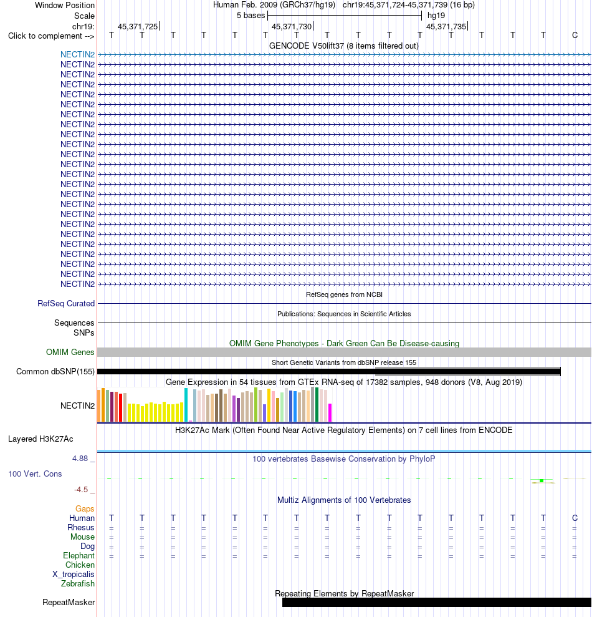Open Basewise Conservation by PhyloP title
The height and width of the screenshot is (617, 592).
coord(344,459)
